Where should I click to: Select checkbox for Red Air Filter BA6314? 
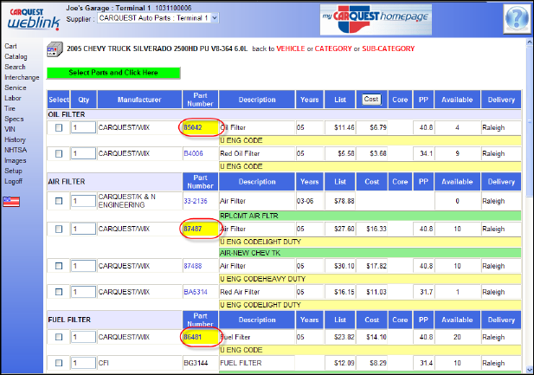59,292
